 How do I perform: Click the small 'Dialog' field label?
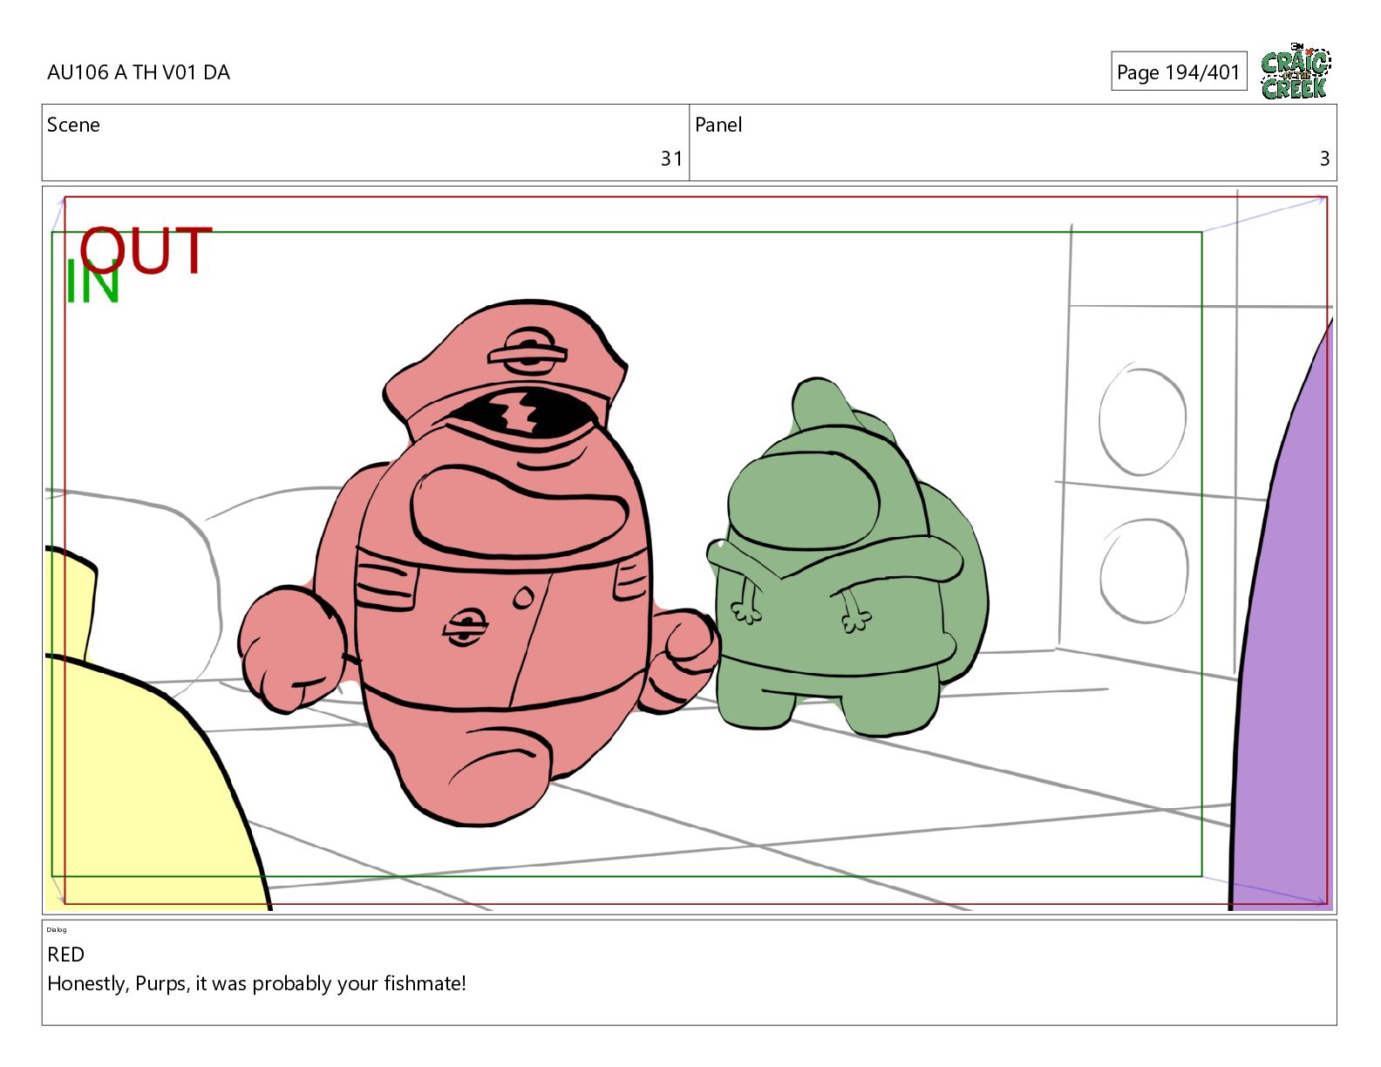pyautogui.click(x=57, y=930)
